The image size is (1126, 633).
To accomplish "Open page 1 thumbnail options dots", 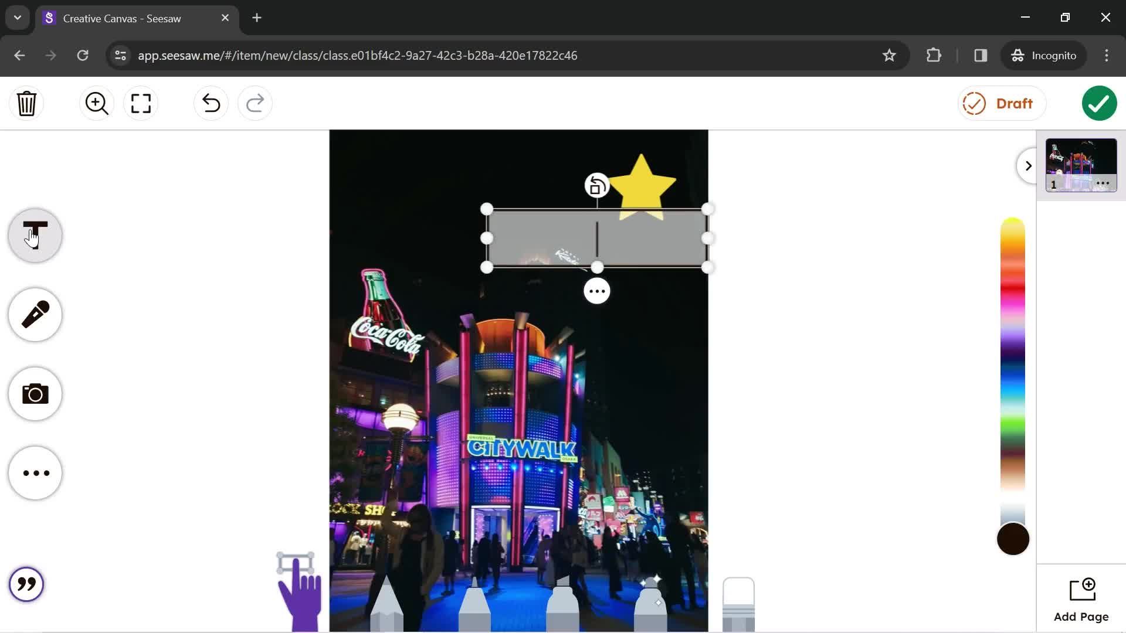I will point(1103,183).
